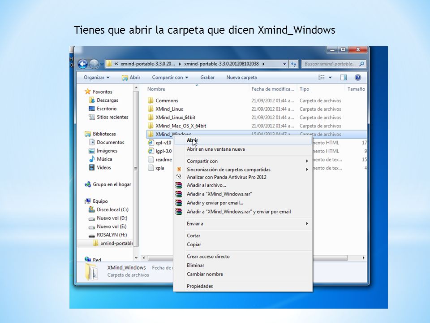Click the Back navigation arrow
The image size is (430, 323).
click(x=82, y=64)
